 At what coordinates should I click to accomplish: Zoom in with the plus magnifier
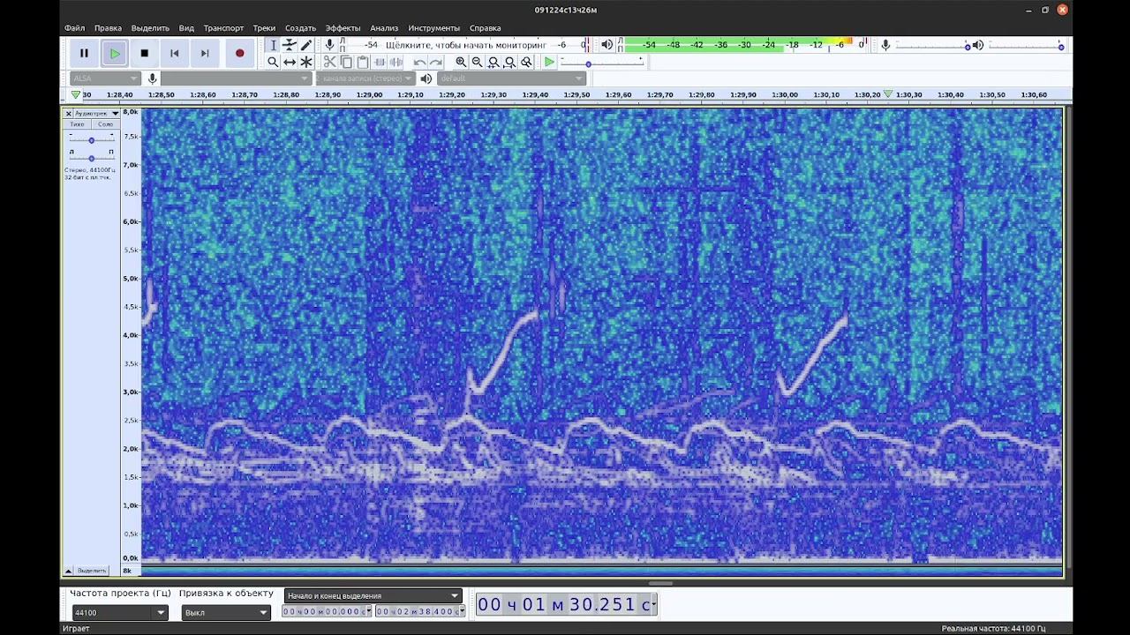[x=461, y=62]
